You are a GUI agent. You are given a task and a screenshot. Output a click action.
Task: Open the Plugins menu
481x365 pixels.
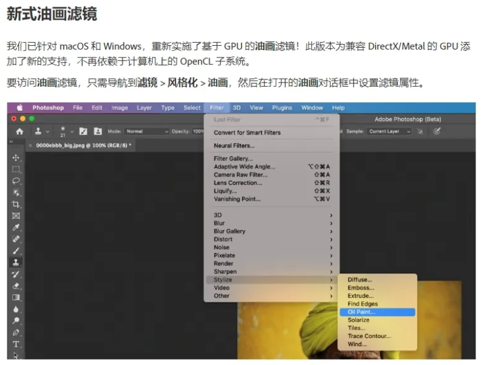coord(282,108)
